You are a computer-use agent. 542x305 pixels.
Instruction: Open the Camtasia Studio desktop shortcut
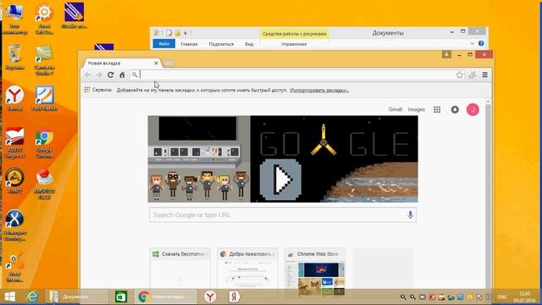(44, 60)
